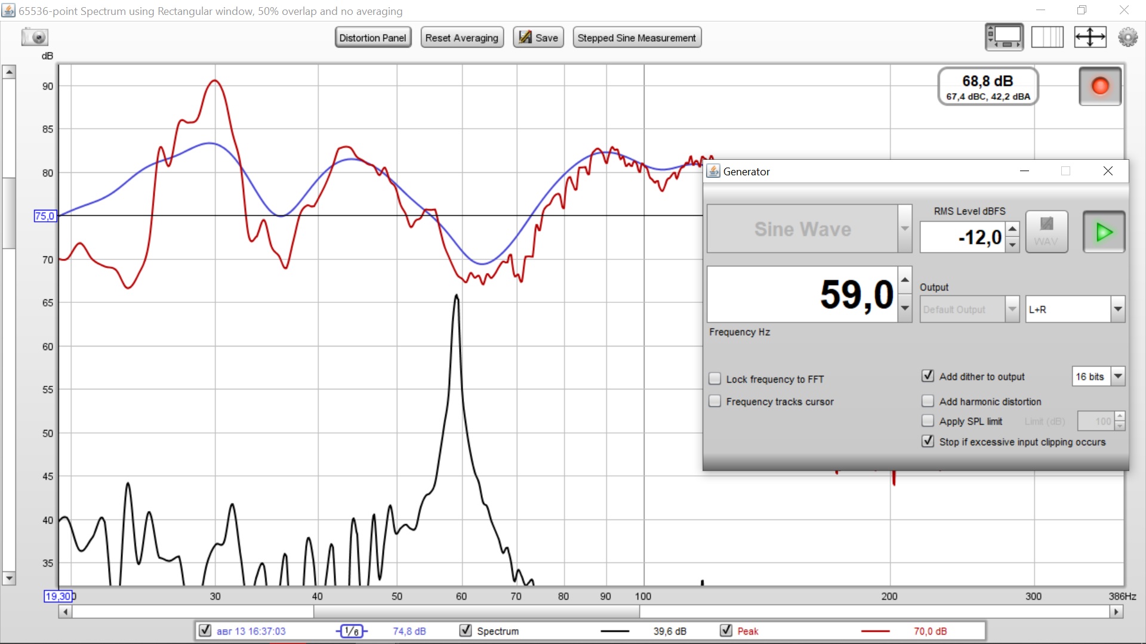Viewport: 1146px width, 644px height.
Task: Increase RMS level with up stepper
Action: [x=1012, y=230]
